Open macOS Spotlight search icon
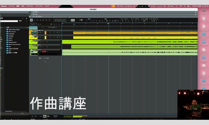The image size is (209, 125). pyautogui.click(x=185, y=6)
